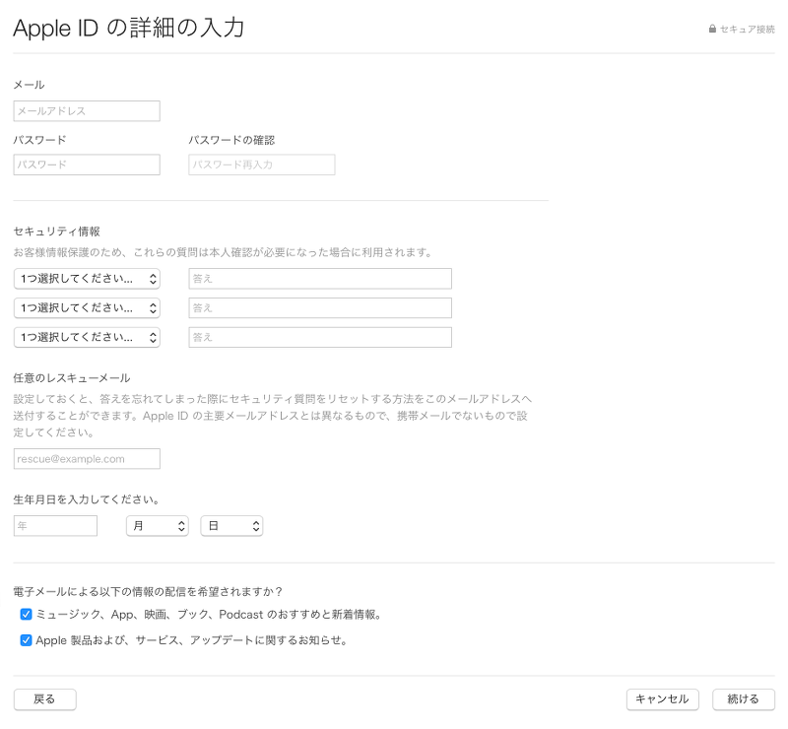Click the lock icon beside セキュア接続
788x729 pixels.
pyautogui.click(x=712, y=29)
